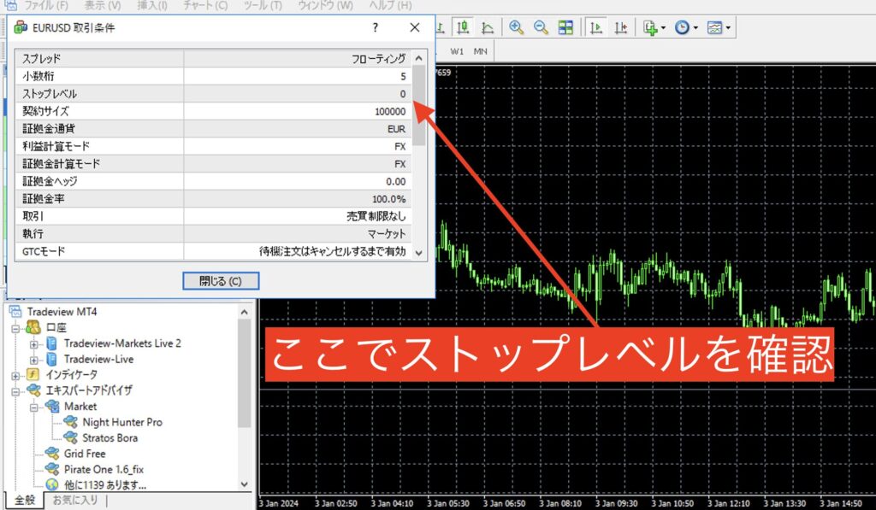Click the add indicators list icon
This screenshot has width=876, height=510.
click(650, 27)
